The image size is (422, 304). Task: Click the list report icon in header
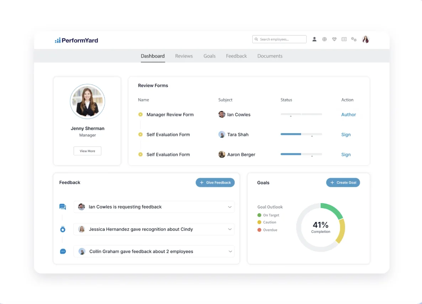tap(344, 39)
